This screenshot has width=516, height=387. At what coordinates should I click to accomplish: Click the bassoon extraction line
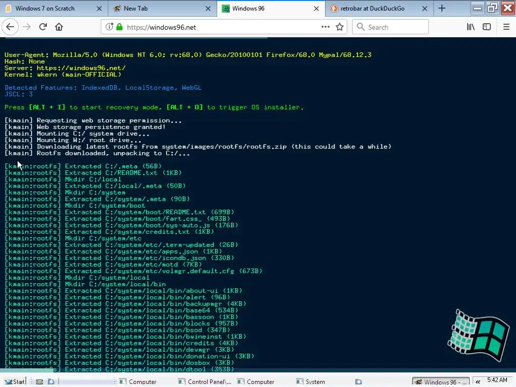[121, 317]
